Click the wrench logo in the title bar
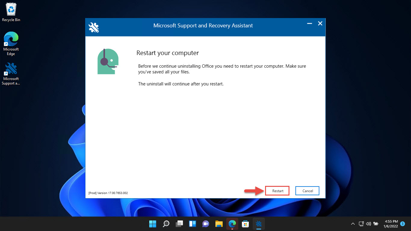 [94, 27]
